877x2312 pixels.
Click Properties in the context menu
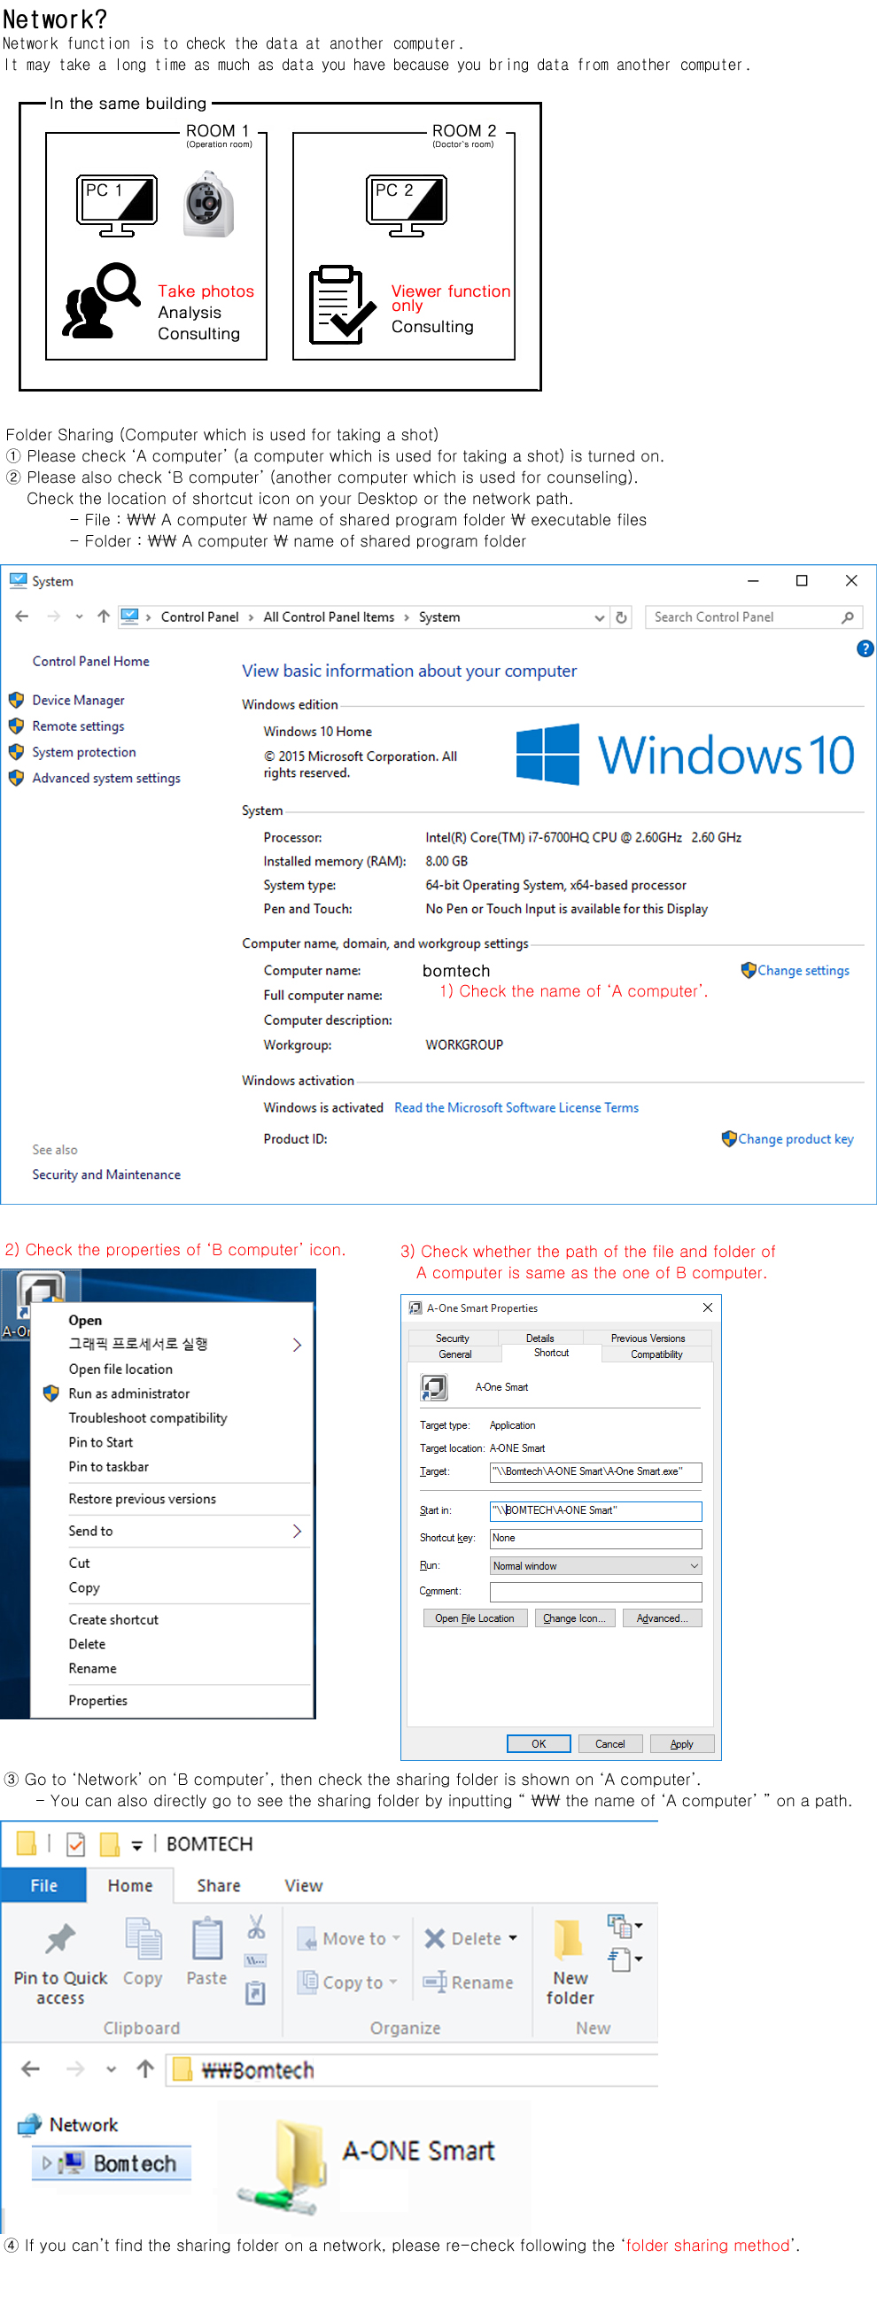(x=97, y=1701)
